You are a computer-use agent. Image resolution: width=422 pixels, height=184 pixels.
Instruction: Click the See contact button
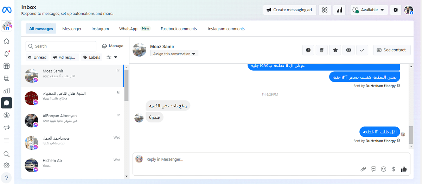point(391,50)
